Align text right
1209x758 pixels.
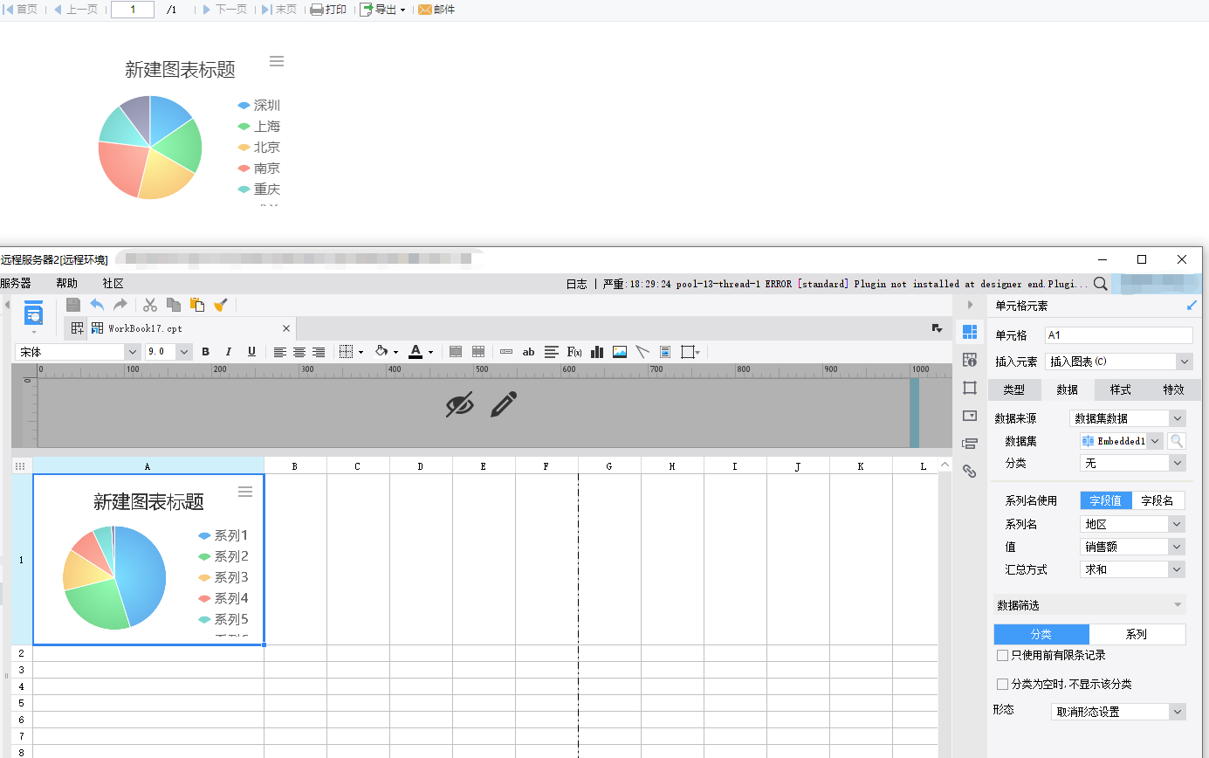pyautogui.click(x=319, y=352)
